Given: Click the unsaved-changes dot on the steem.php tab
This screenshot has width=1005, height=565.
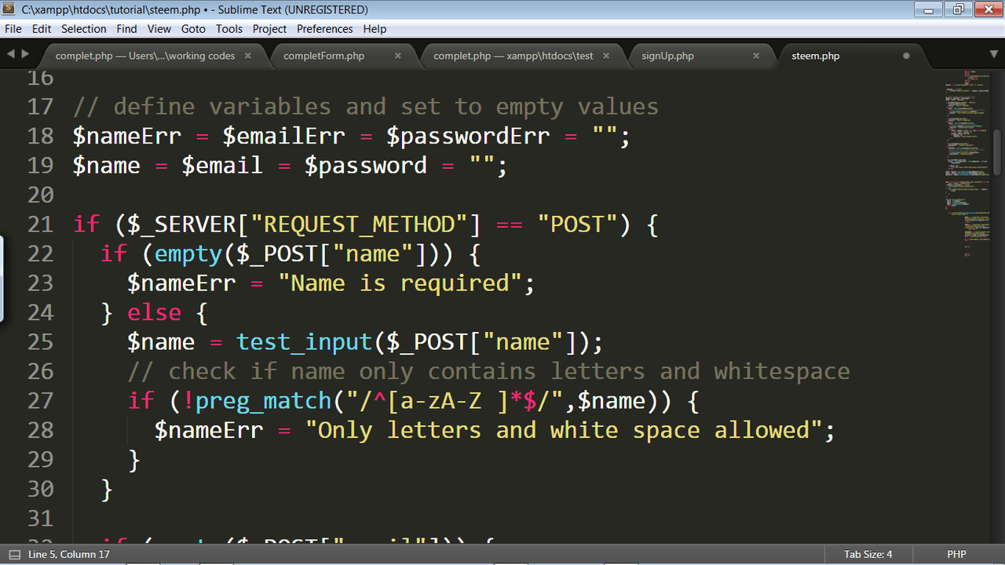Looking at the screenshot, I should 906,55.
